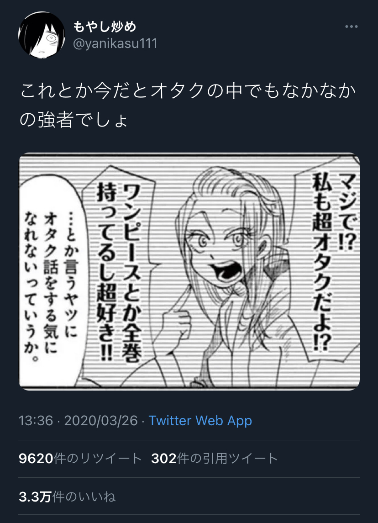The image size is (378, 523).
Task: Click the Twitter Web App source link
Action: (200, 421)
